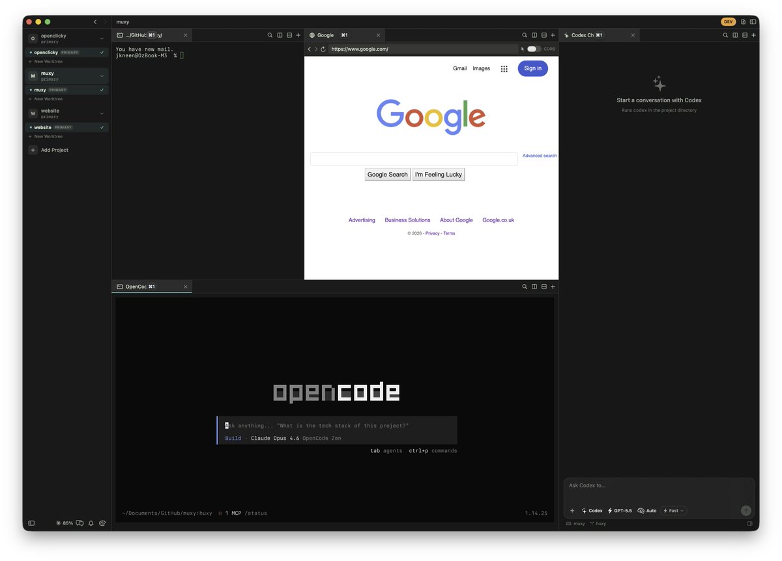Collapse the openclicky project

pyautogui.click(x=102, y=38)
